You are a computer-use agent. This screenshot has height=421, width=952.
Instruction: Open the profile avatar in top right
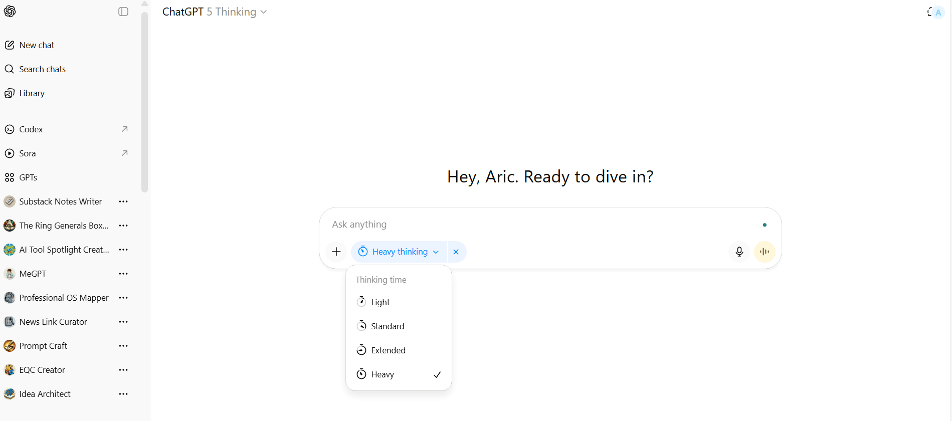(x=938, y=13)
